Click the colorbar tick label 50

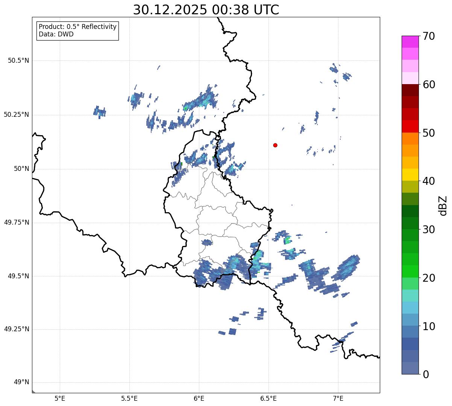(429, 133)
